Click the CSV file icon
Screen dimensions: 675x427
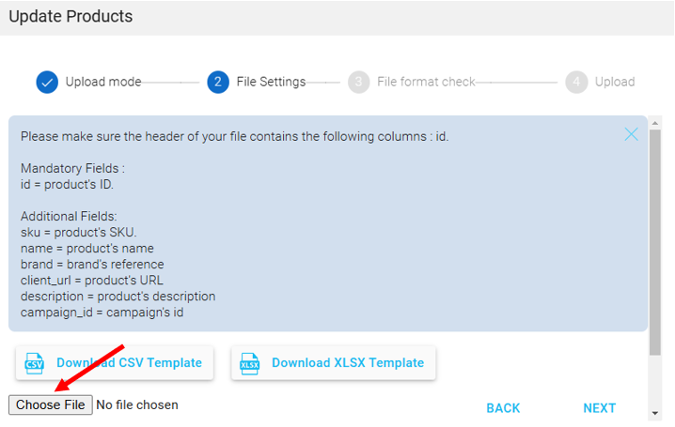click(x=34, y=363)
